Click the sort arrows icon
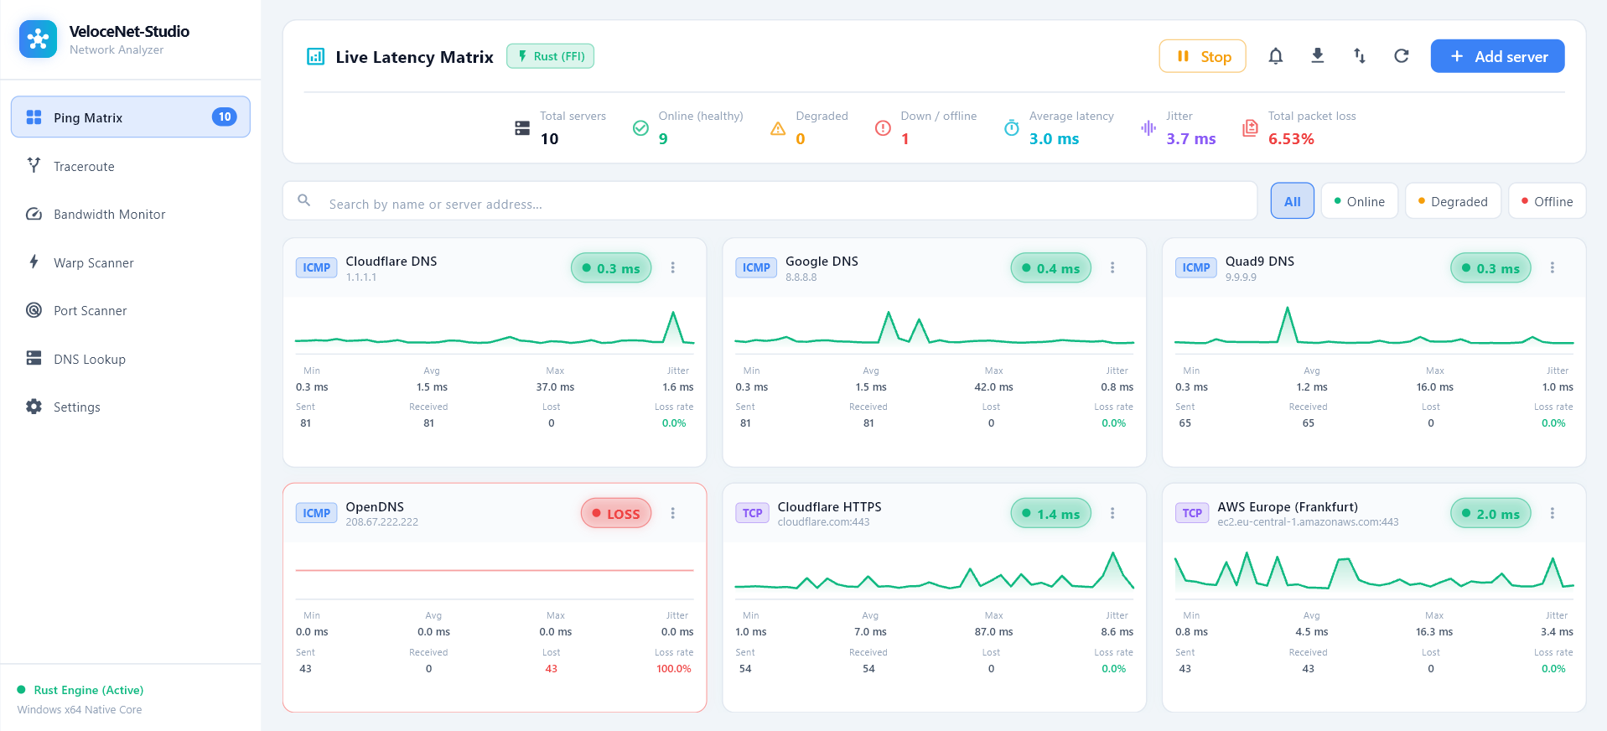The image size is (1607, 731). (x=1360, y=56)
